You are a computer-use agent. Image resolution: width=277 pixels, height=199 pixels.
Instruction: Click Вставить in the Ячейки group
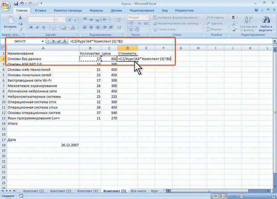point(216,17)
